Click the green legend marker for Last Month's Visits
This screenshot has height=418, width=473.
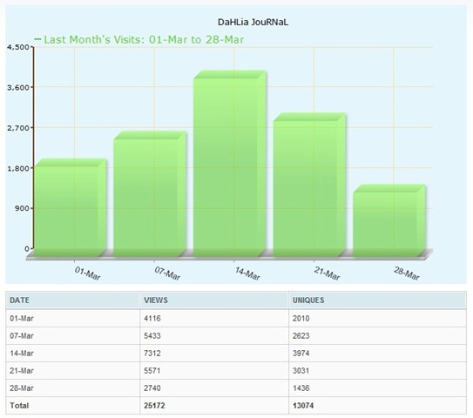tap(37, 39)
